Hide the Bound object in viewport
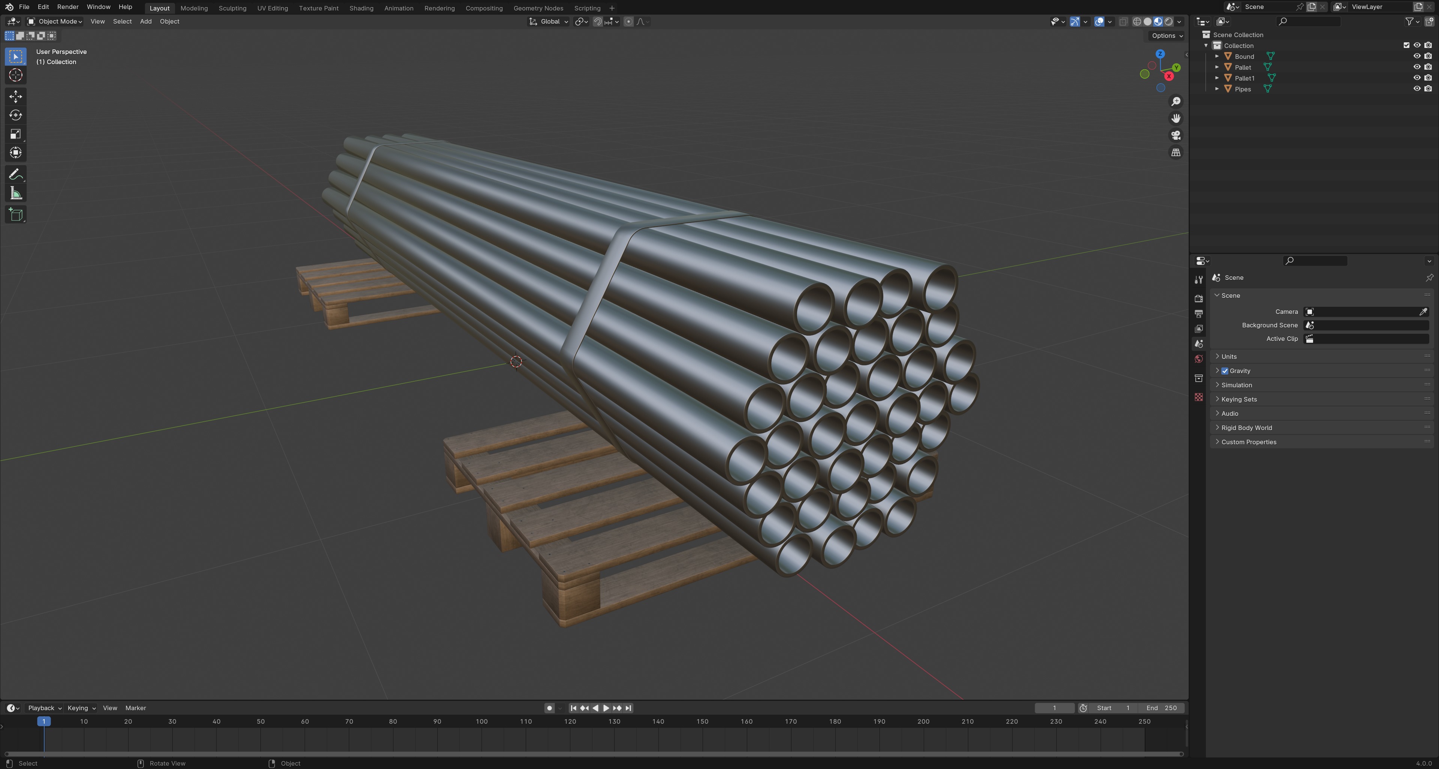The image size is (1439, 769). point(1417,57)
